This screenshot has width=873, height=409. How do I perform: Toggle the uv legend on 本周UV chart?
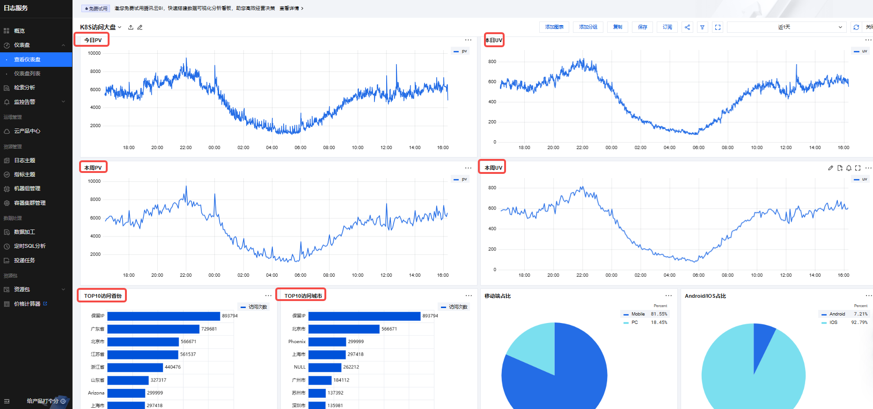coord(861,179)
